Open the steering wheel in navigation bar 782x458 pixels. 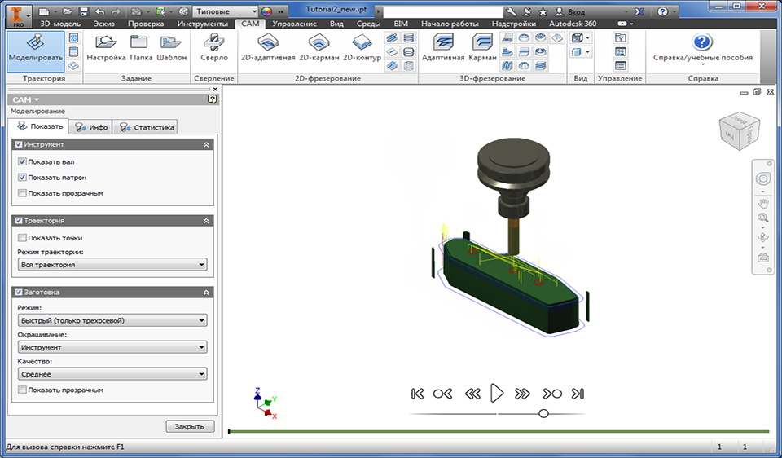tap(763, 178)
